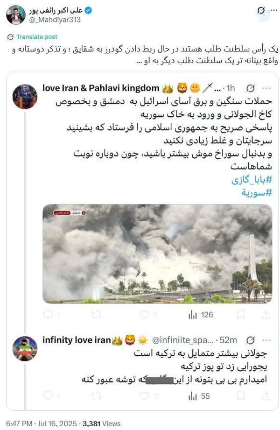Bookmark the love Iran & Pahlavi kingdom post

[247, 315]
